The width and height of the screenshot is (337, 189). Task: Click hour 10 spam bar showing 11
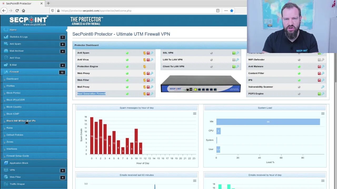(136, 141)
